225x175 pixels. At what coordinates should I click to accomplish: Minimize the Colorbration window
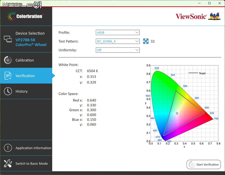point(199,3)
